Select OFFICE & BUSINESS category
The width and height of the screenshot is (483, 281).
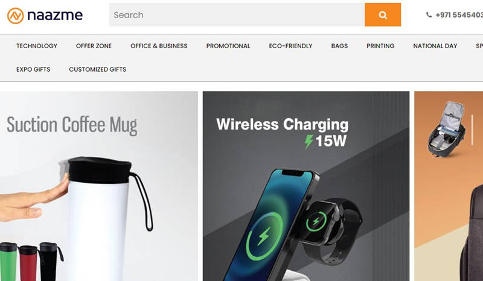(x=159, y=46)
